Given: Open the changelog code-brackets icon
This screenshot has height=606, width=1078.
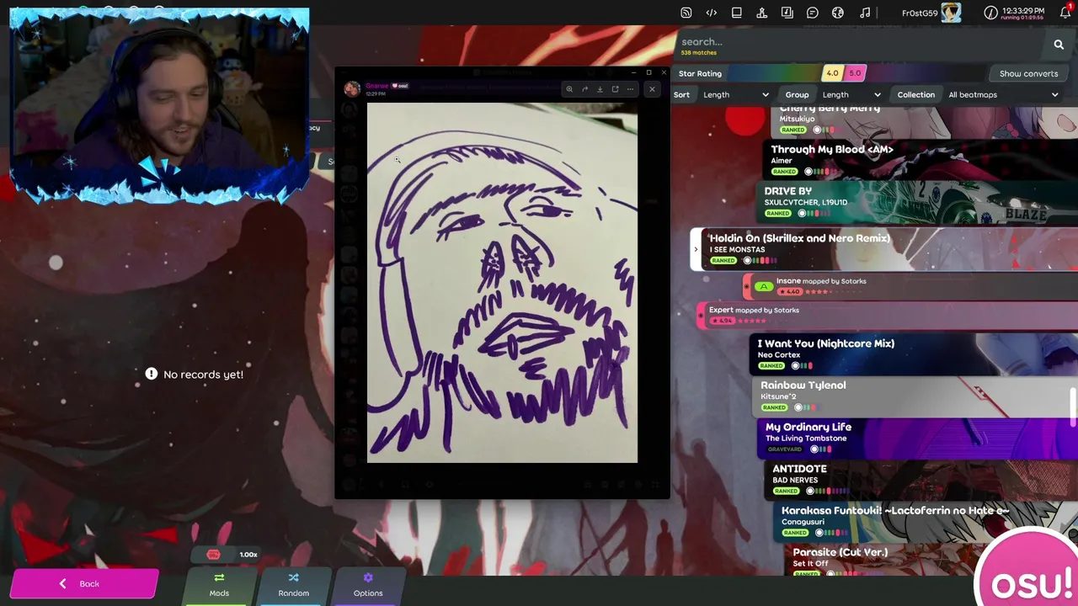Looking at the screenshot, I should pos(712,13).
